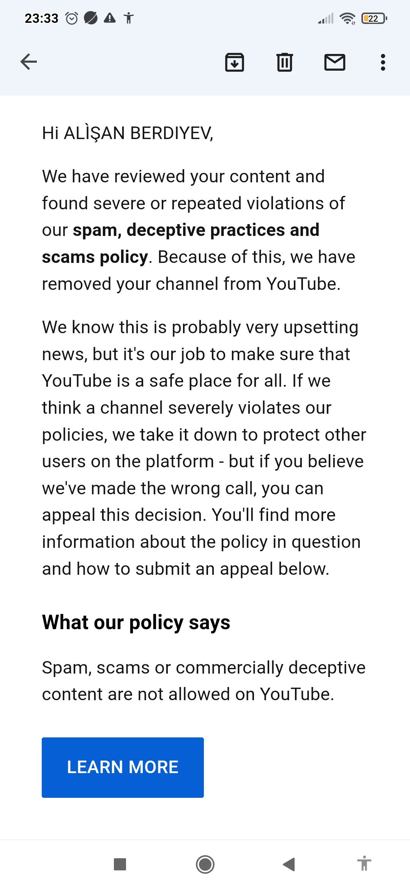410x889 pixels.
Task: Open the three-dot overflow menu
Action: [x=383, y=62]
